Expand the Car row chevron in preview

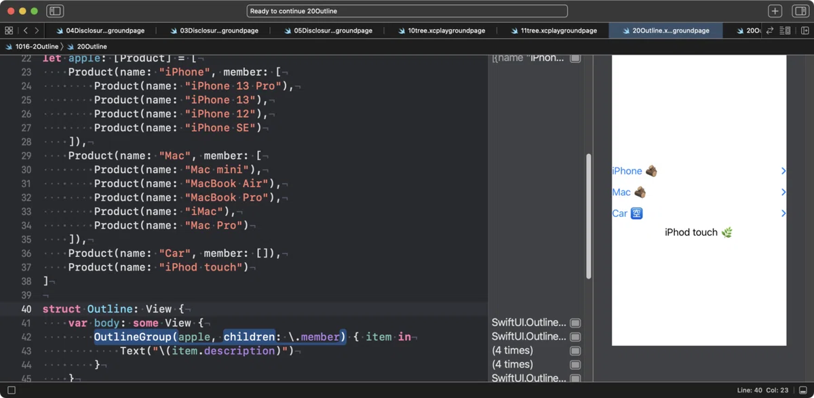coord(783,214)
